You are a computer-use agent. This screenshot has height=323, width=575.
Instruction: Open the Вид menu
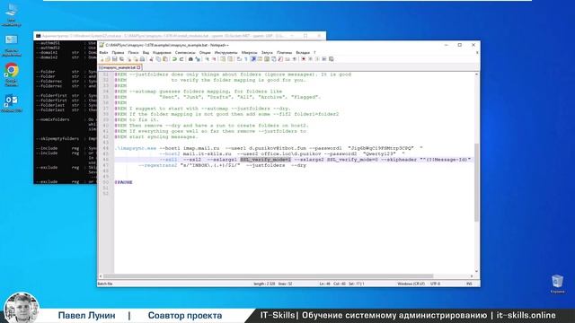coord(146,53)
